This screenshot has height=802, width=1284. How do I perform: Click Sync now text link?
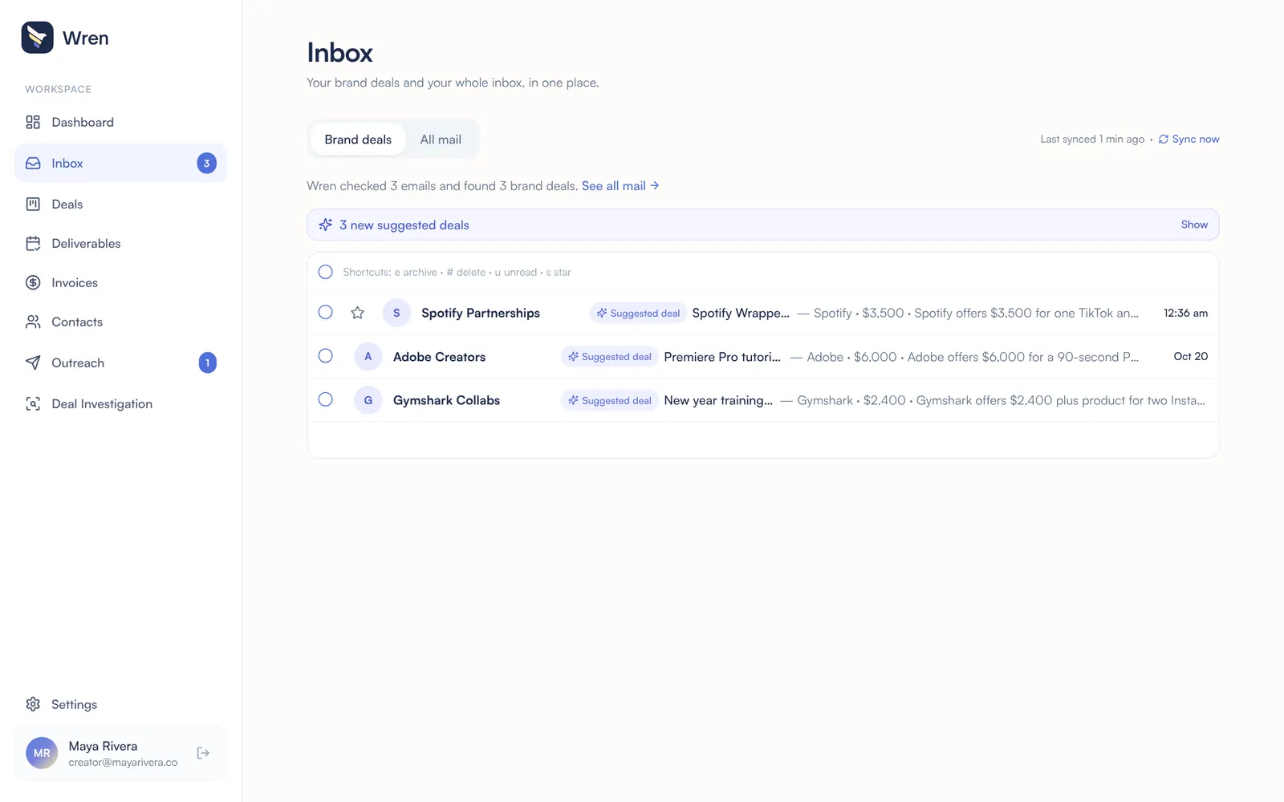[x=1196, y=139]
